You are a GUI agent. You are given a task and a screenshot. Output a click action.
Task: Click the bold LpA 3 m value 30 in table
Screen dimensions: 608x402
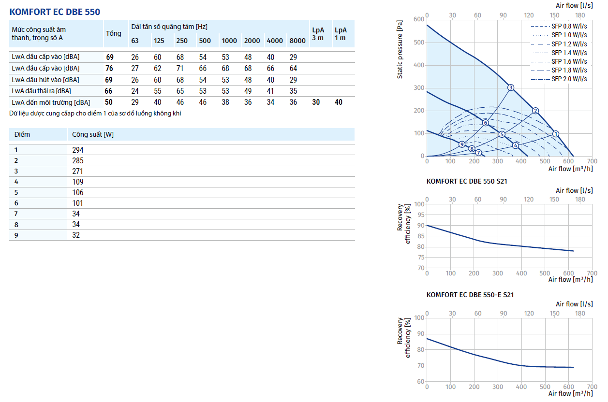click(316, 102)
